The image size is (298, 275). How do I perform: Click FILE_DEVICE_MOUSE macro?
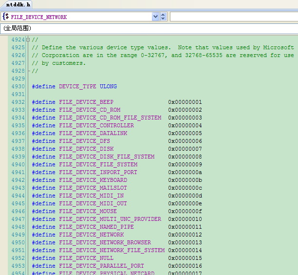[88, 211]
